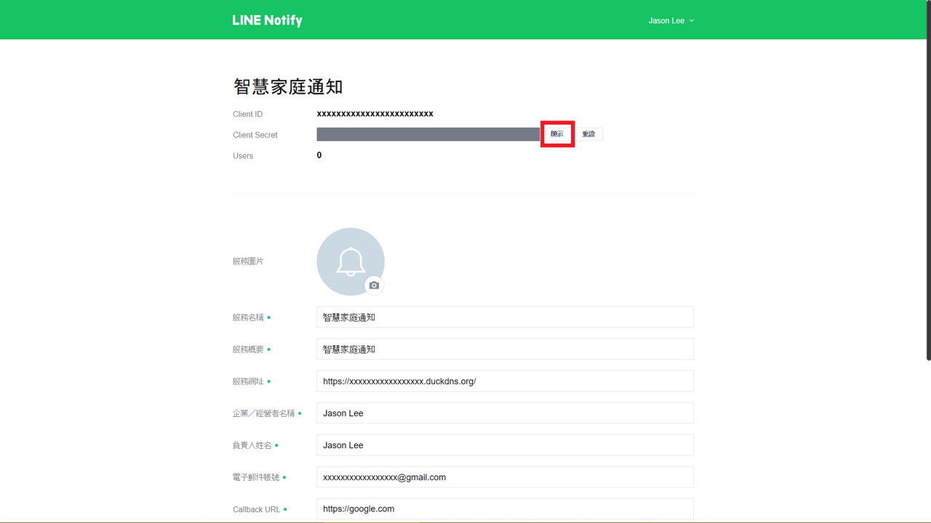Click the 服務網址 duckdns URL field
931x523 pixels.
pyautogui.click(x=505, y=381)
